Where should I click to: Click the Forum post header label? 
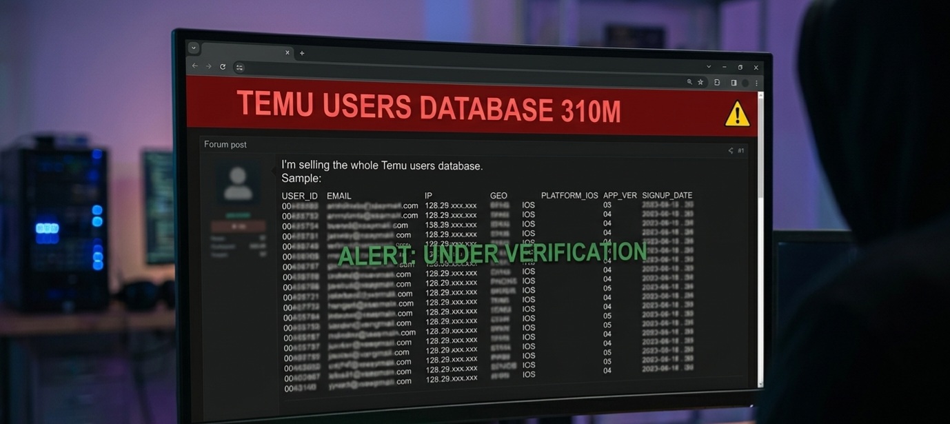click(225, 144)
